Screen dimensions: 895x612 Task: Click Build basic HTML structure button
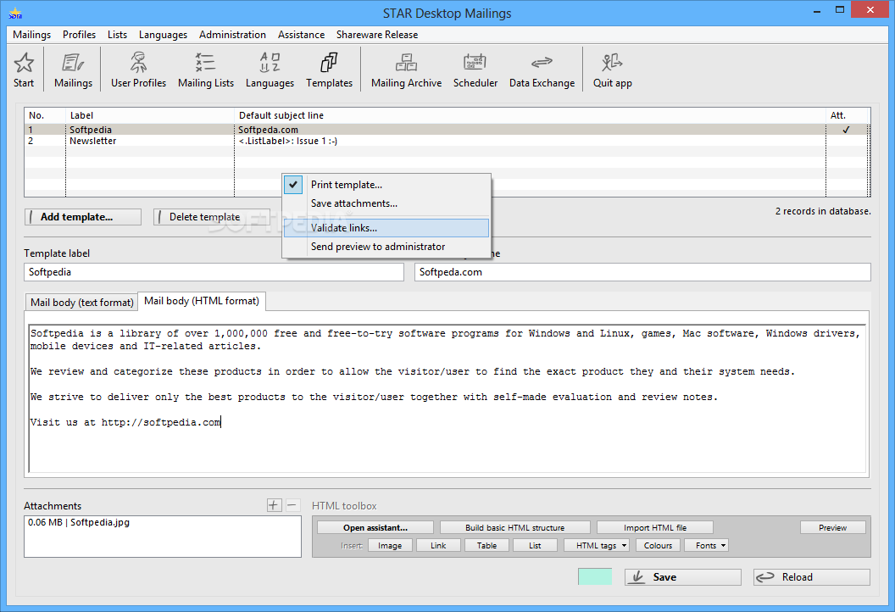pyautogui.click(x=514, y=527)
